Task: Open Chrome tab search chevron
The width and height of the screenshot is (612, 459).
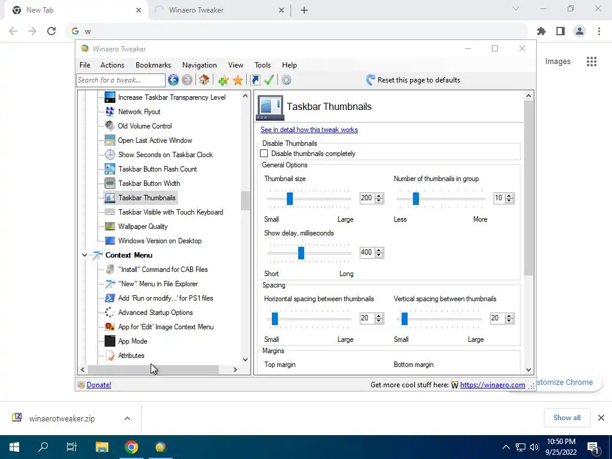Action: (516, 8)
